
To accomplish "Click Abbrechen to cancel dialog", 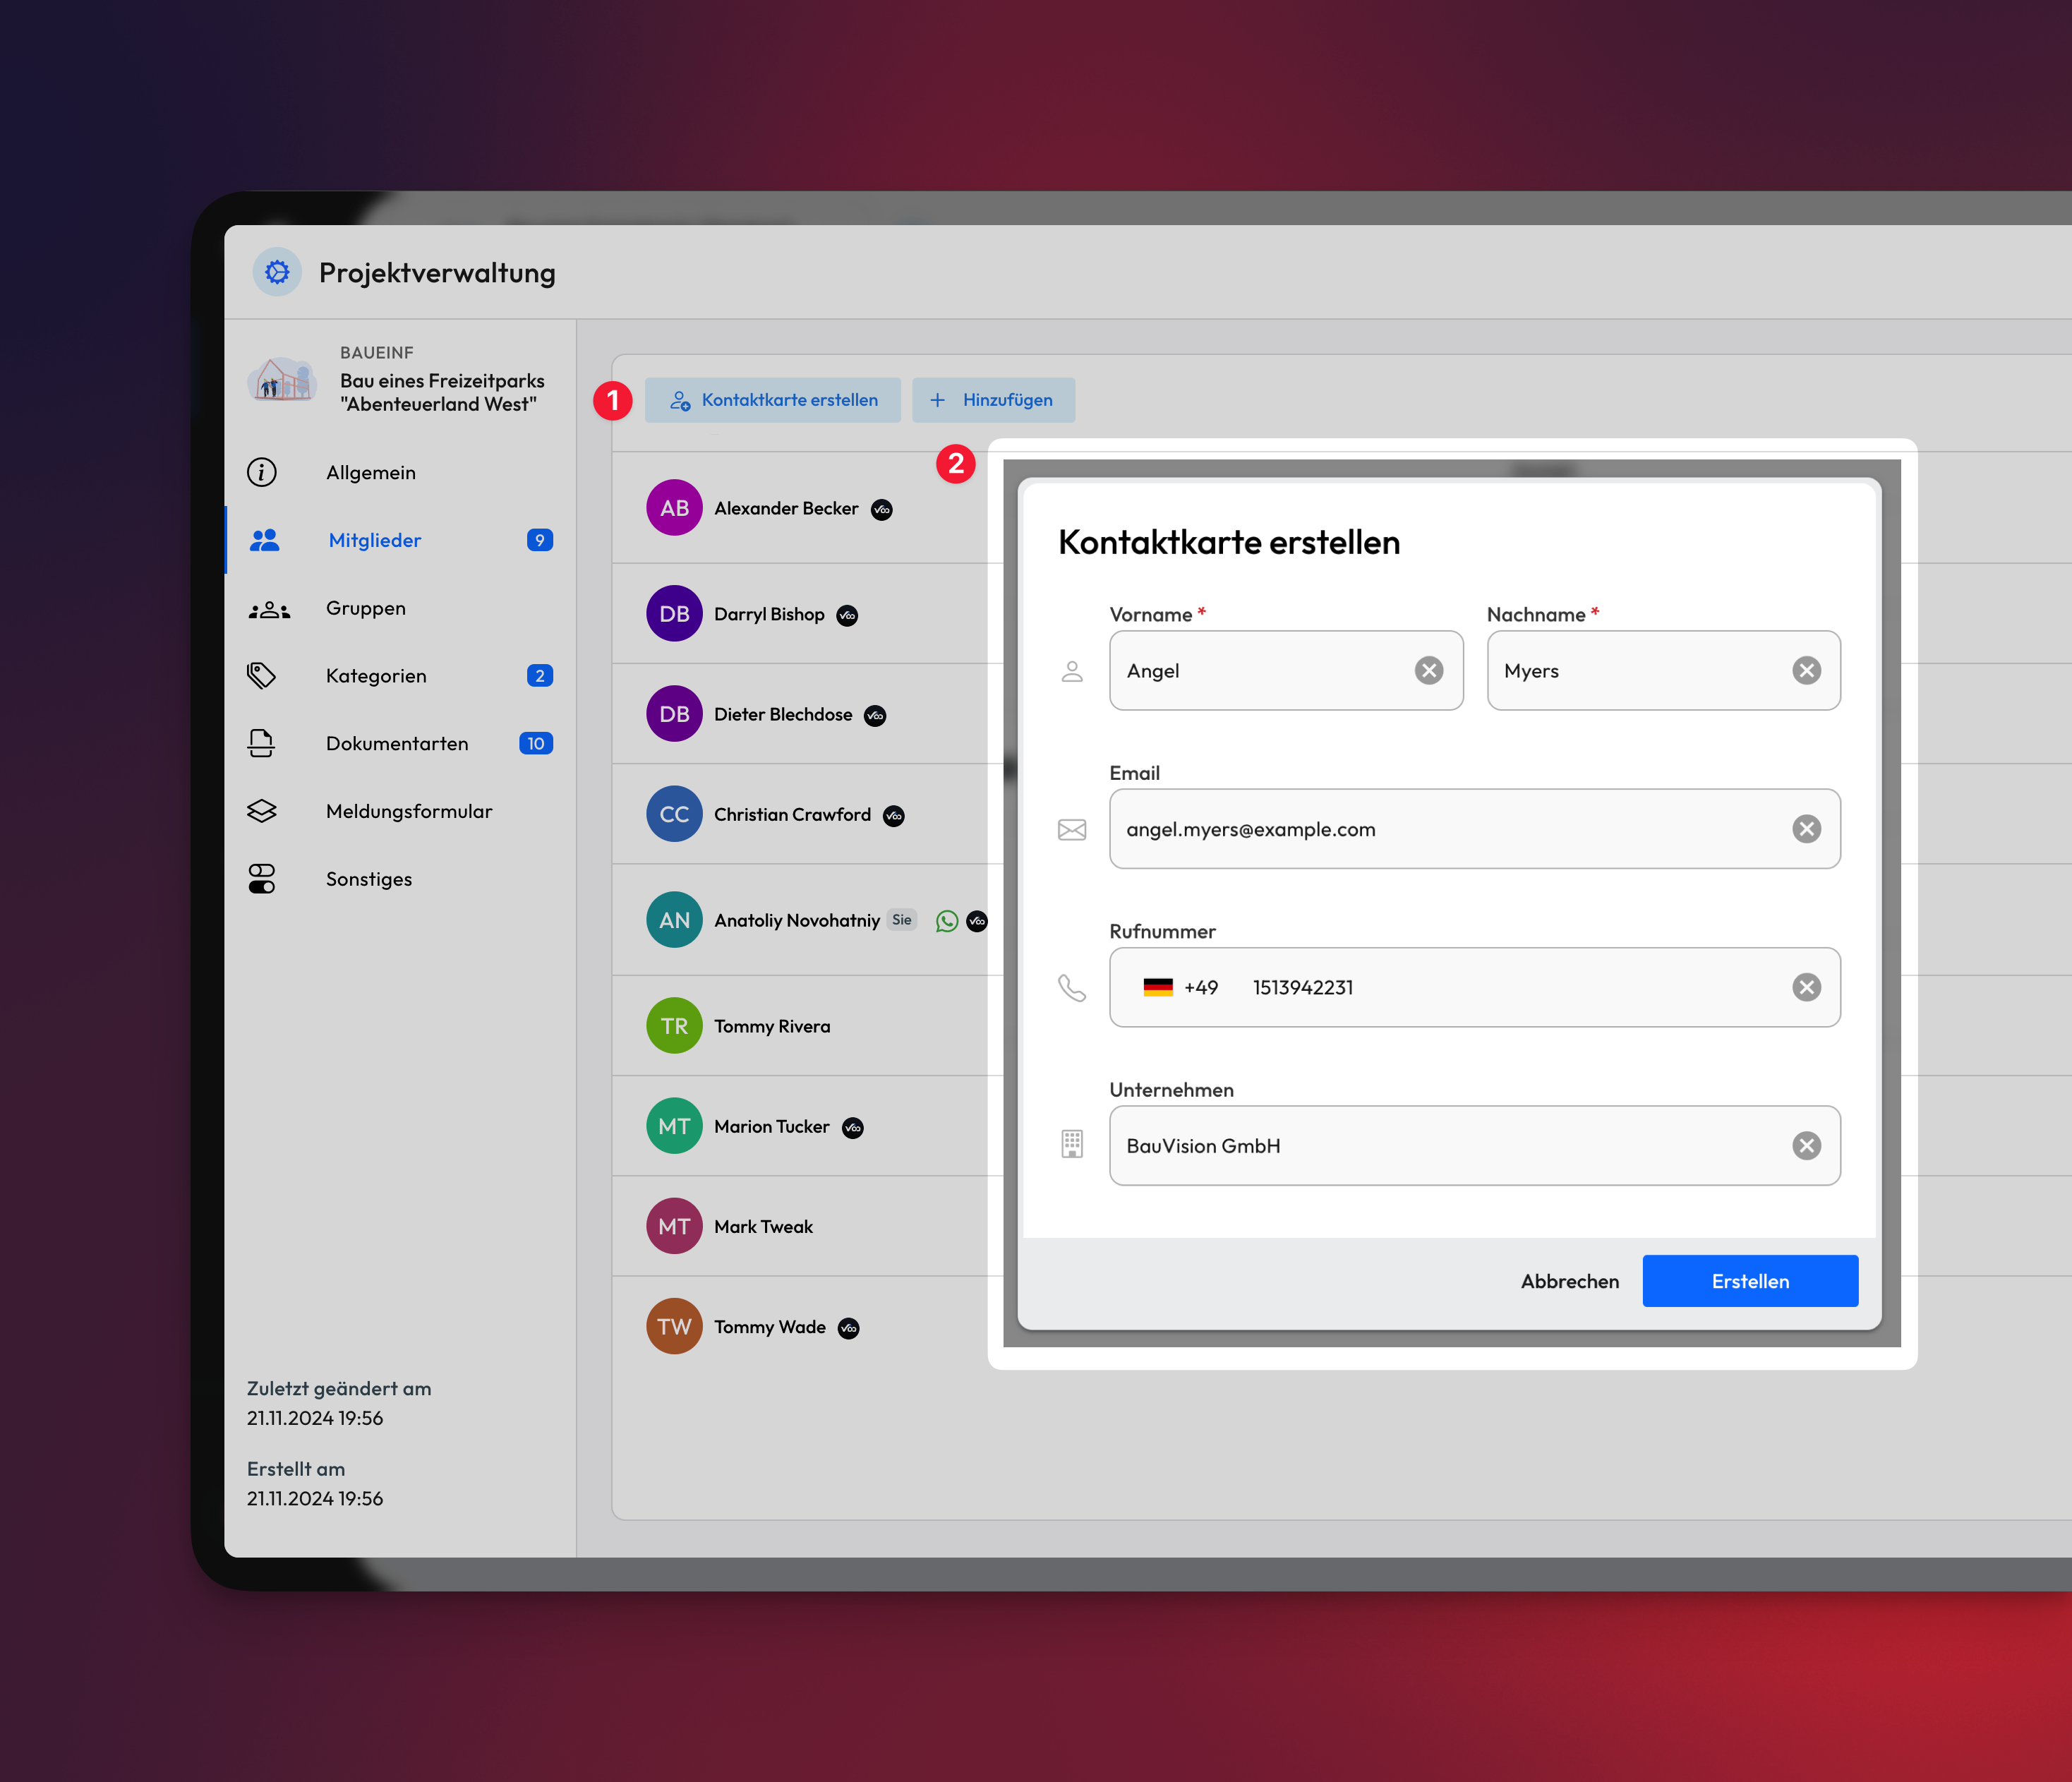I will pyautogui.click(x=1569, y=1281).
